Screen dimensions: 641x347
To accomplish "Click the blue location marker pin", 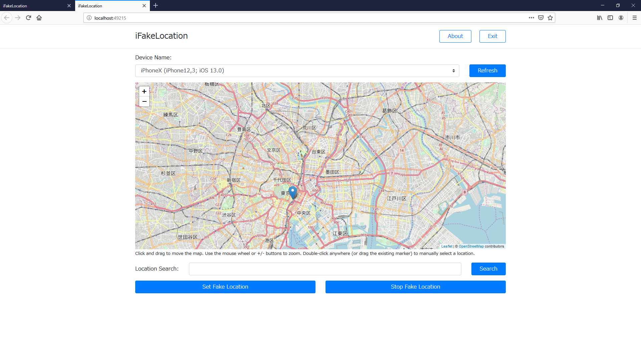I will click(293, 193).
